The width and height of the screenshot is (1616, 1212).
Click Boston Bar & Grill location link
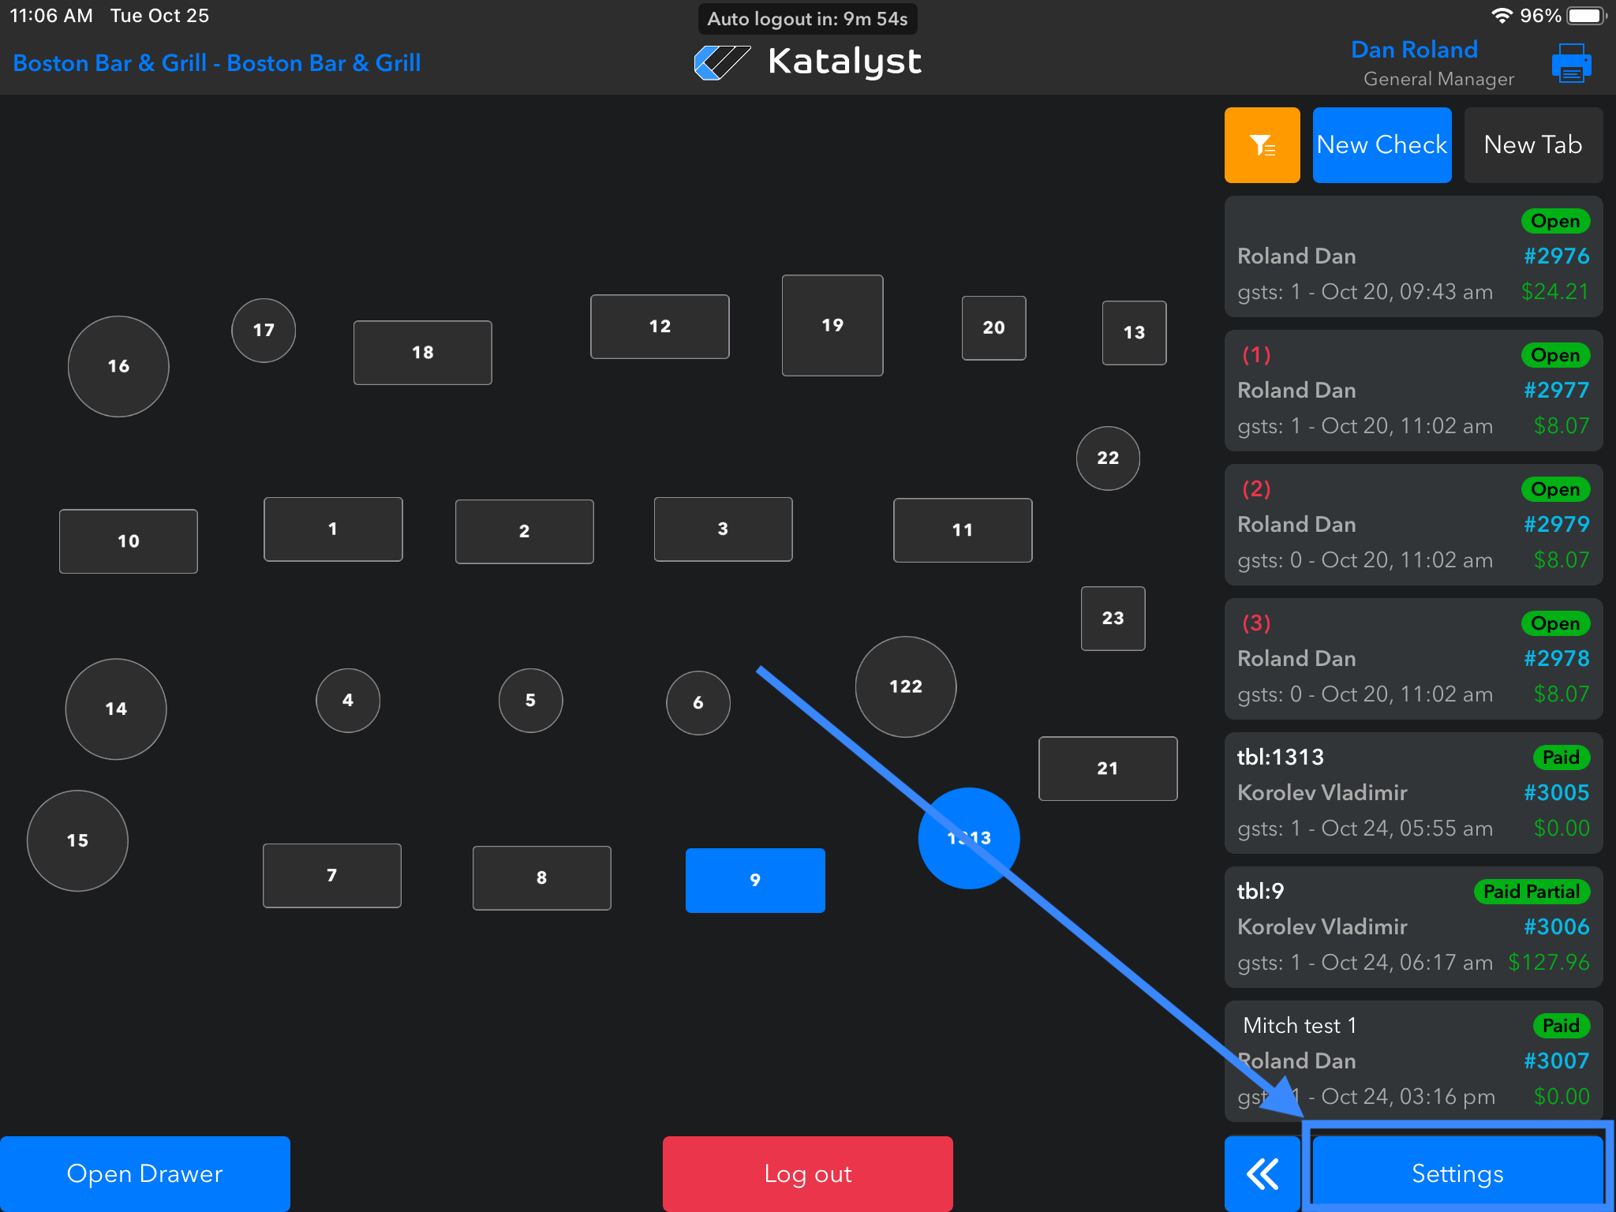(x=217, y=63)
